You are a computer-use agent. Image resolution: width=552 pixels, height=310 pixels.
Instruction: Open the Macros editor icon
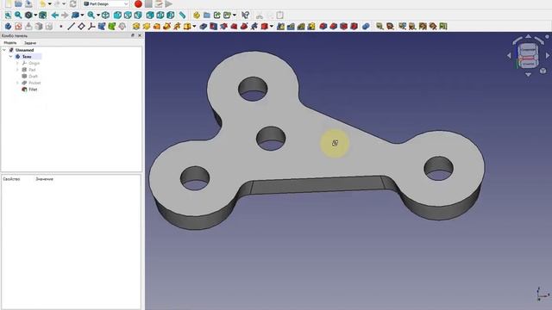159,3
